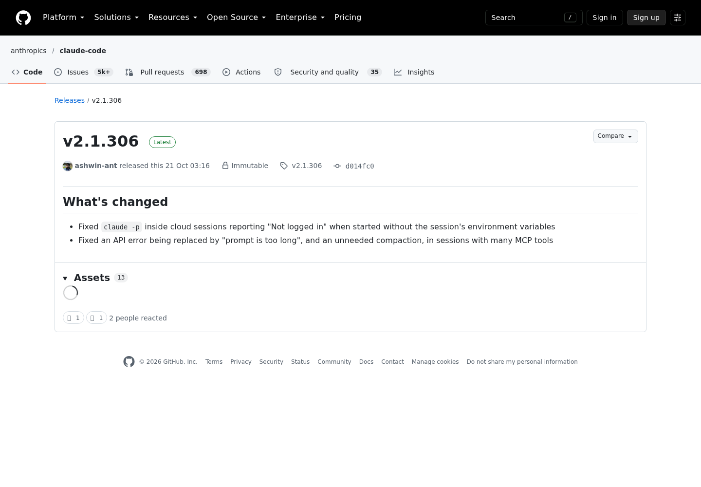Click the GitHub logo in header
The height and width of the screenshot is (487, 701).
[23, 18]
